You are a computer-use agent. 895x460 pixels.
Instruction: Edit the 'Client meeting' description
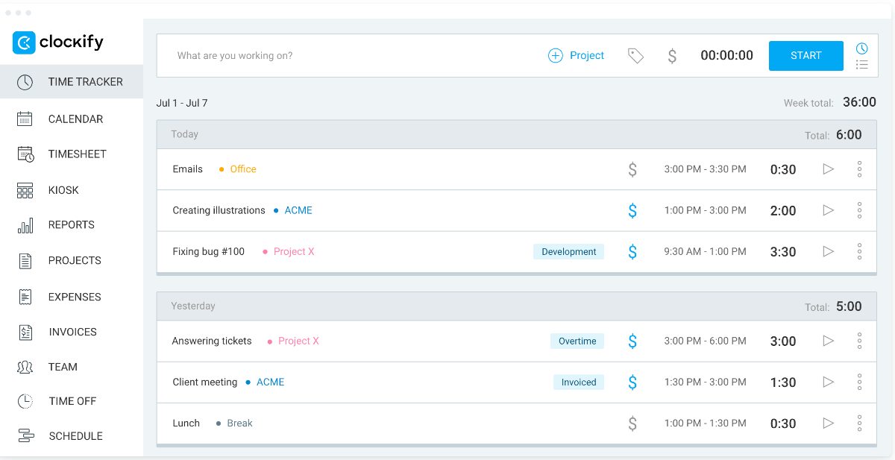point(205,382)
